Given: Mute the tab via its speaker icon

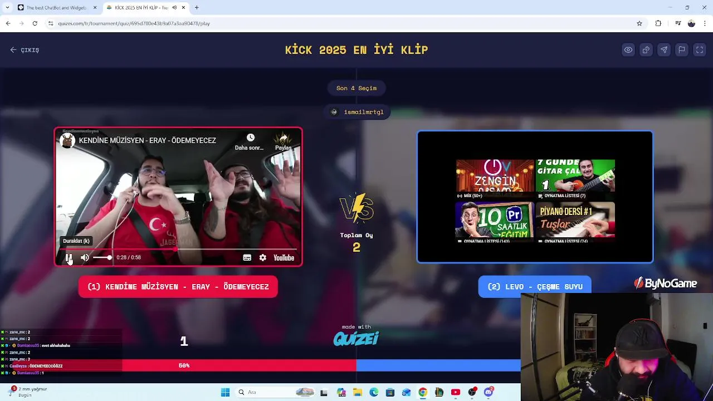Looking at the screenshot, I should pyautogui.click(x=174, y=7).
